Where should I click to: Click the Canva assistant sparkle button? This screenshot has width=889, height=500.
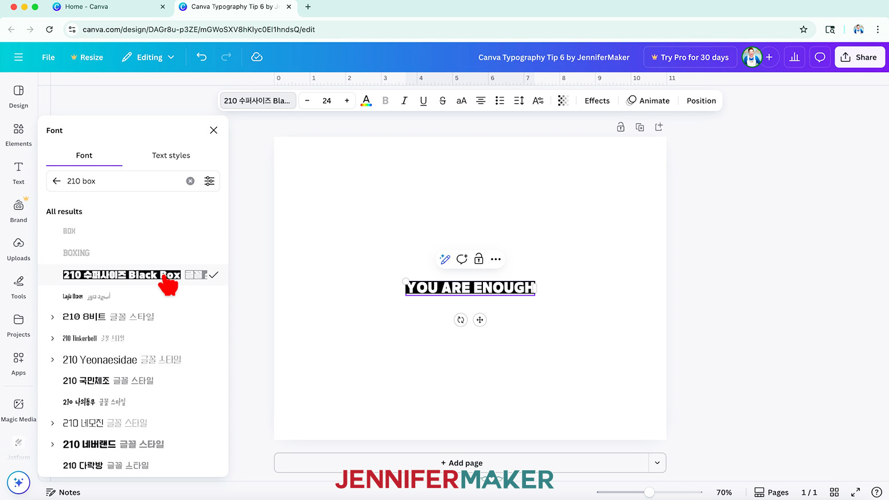click(18, 482)
